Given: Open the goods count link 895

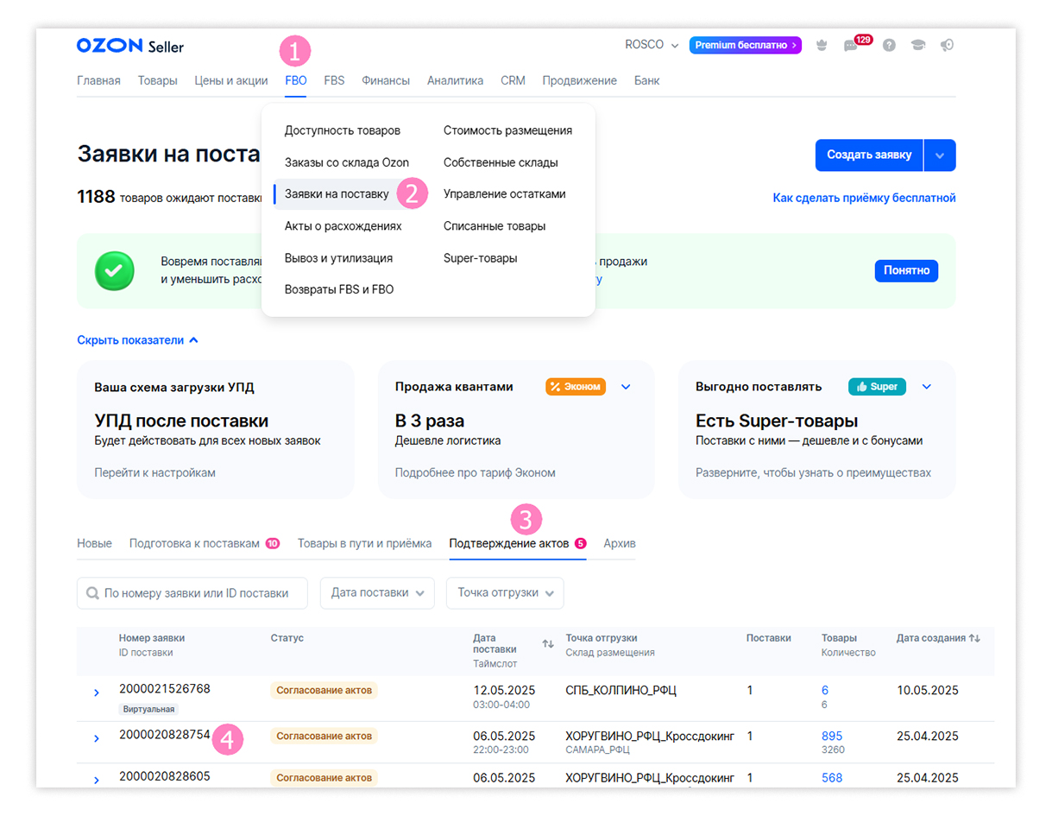Looking at the screenshot, I should click(832, 736).
